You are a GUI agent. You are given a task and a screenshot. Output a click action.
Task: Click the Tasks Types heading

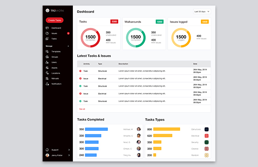(x=155, y=120)
